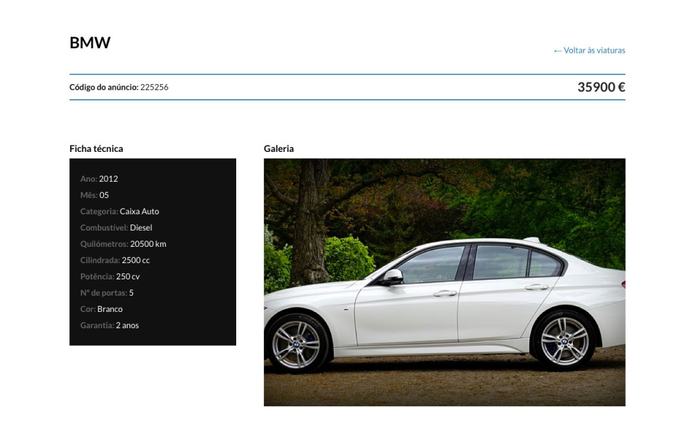
Task: Click the Garantia 2 anos row
Action: tap(109, 325)
